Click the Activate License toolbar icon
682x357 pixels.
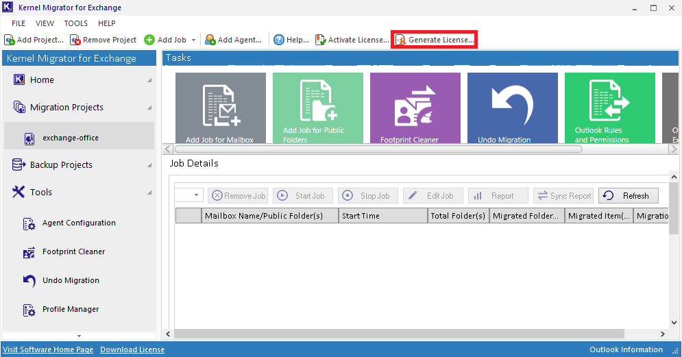point(321,40)
